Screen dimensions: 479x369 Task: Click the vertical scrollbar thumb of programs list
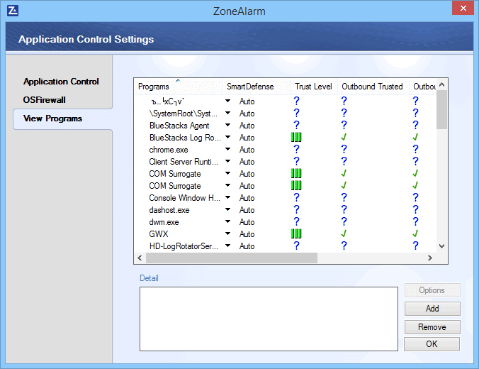point(441,109)
